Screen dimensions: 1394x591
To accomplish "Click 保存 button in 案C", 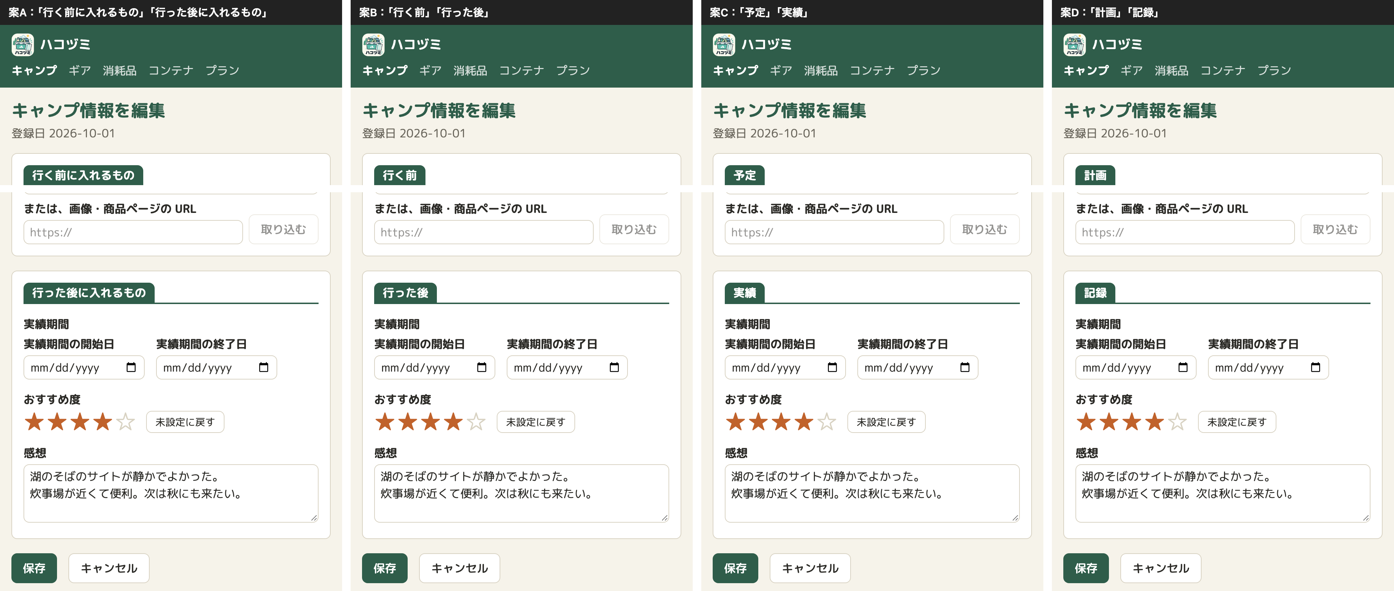I will (735, 568).
